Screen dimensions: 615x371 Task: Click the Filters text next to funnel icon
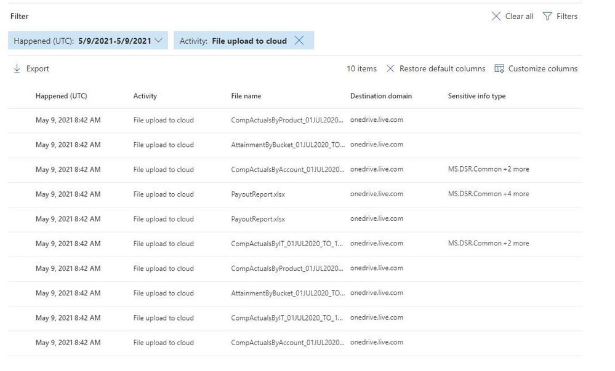click(566, 16)
